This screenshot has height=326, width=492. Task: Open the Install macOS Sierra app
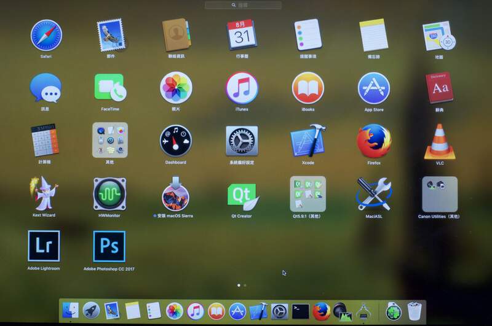pos(175,194)
